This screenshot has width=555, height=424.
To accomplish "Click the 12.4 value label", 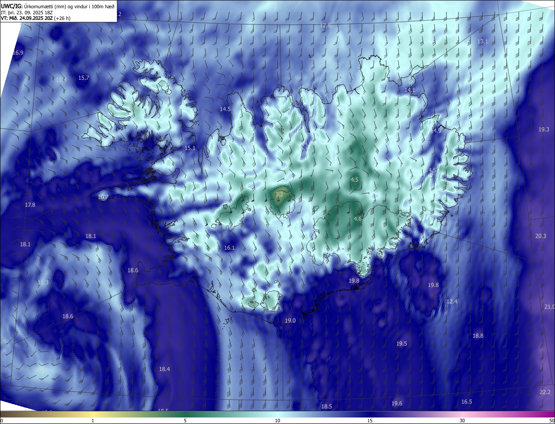I will [x=452, y=301].
